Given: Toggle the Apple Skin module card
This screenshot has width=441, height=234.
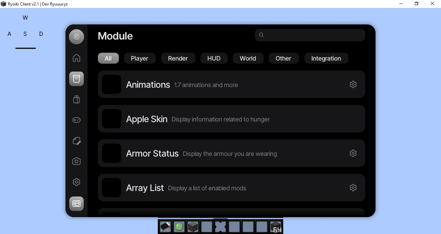Looking at the screenshot, I should click(x=231, y=119).
